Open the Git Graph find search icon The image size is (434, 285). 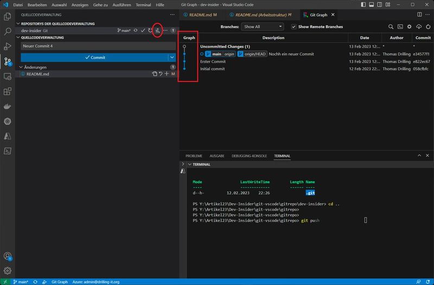(x=391, y=27)
